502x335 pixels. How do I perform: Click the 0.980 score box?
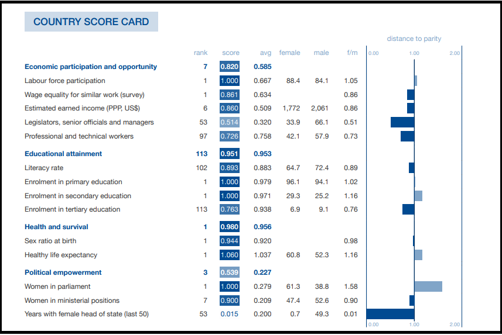click(230, 227)
